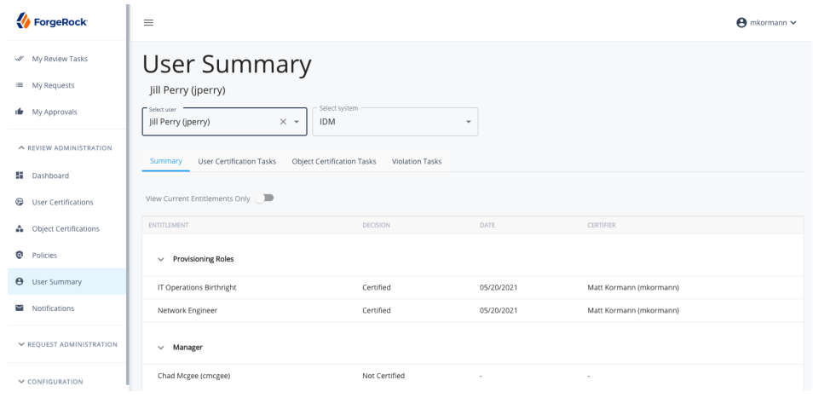Click the My Approvals thumbs-up icon
Viewport: 813px width, 403px height.
[x=19, y=112]
